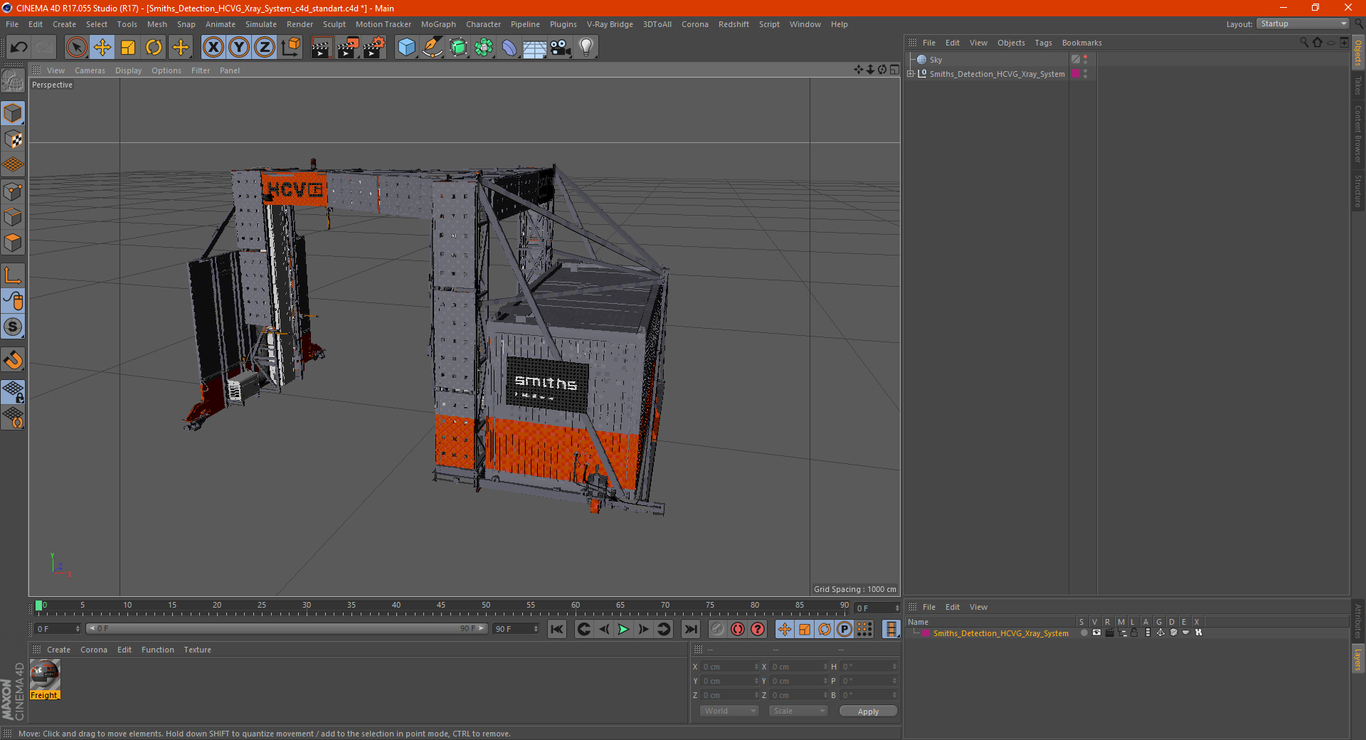The image size is (1366, 740).
Task: Click Smiths object layer color swatch
Action: pos(1075,74)
